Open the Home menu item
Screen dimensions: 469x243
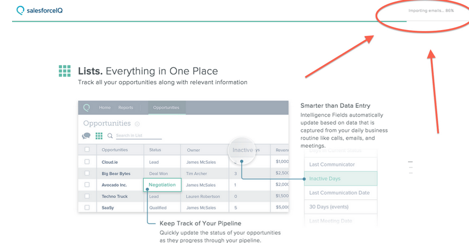[105, 107]
